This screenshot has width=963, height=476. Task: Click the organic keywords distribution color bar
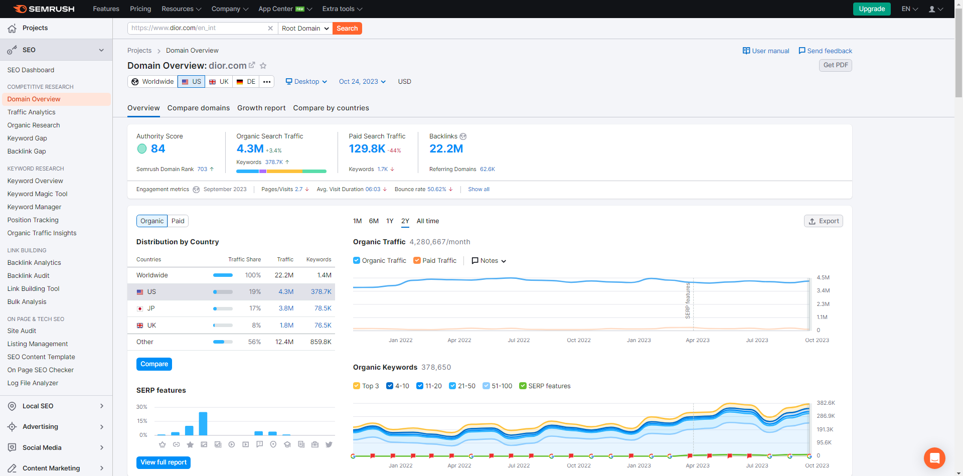tap(281, 172)
